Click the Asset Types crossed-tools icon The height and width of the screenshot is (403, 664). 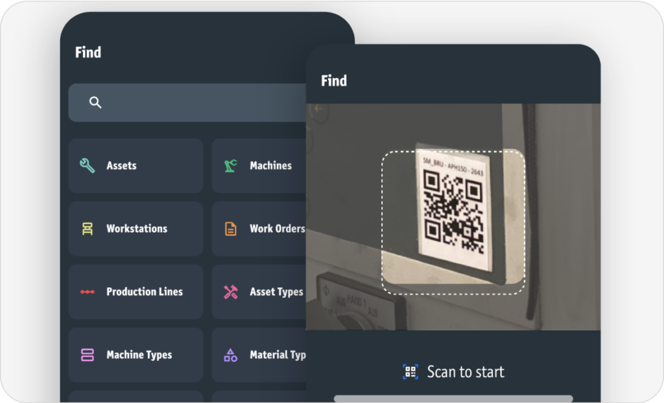click(230, 292)
